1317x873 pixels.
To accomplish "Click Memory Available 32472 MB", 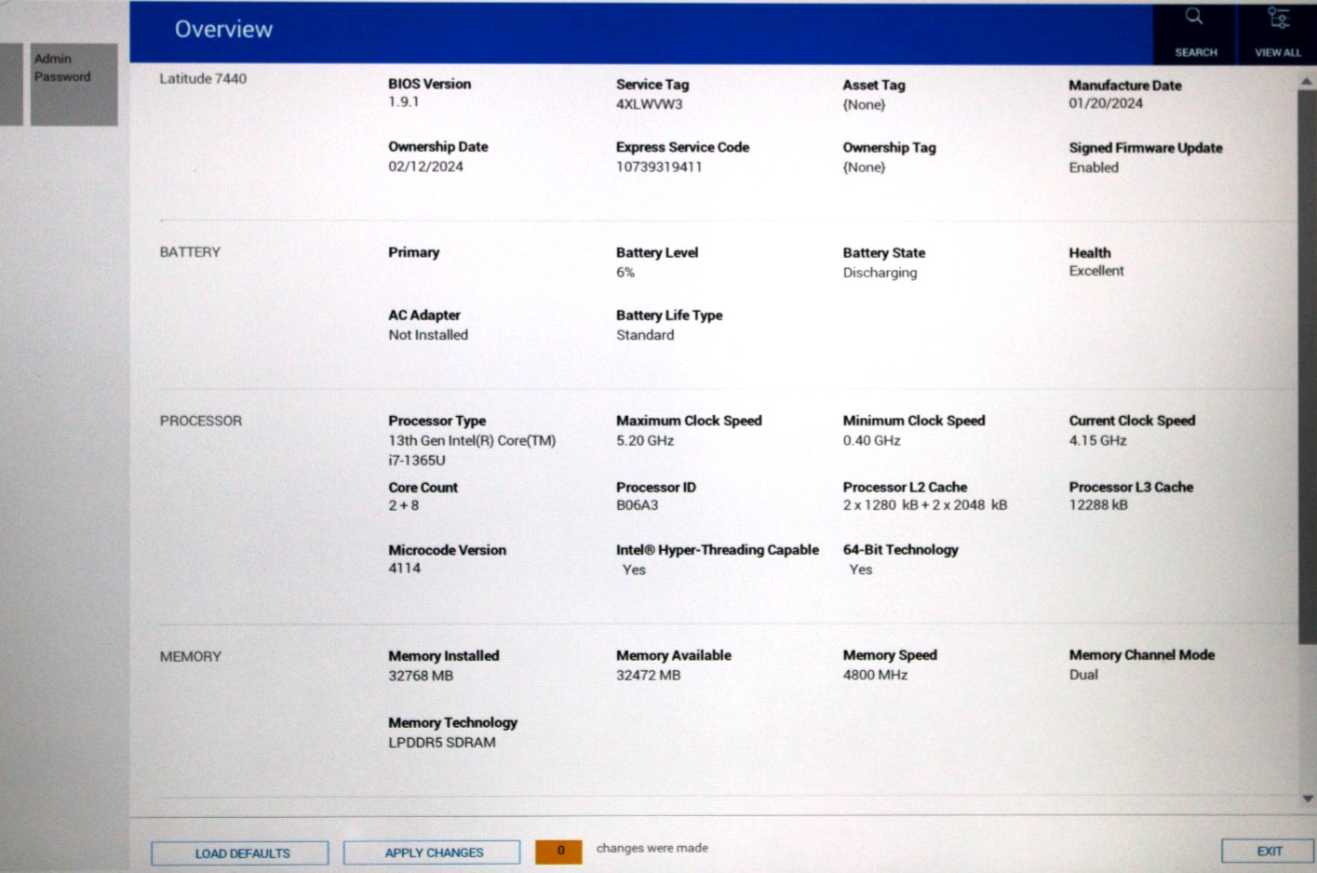I will 648,676.
